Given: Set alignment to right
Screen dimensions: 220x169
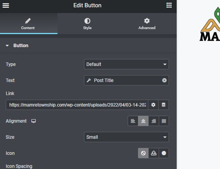Looking at the screenshot, I should pos(154,121).
